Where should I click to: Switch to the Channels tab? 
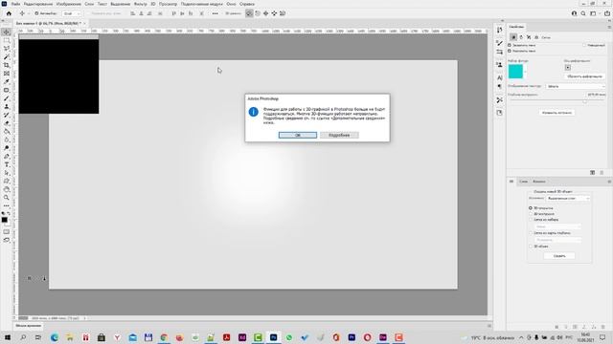point(538,182)
